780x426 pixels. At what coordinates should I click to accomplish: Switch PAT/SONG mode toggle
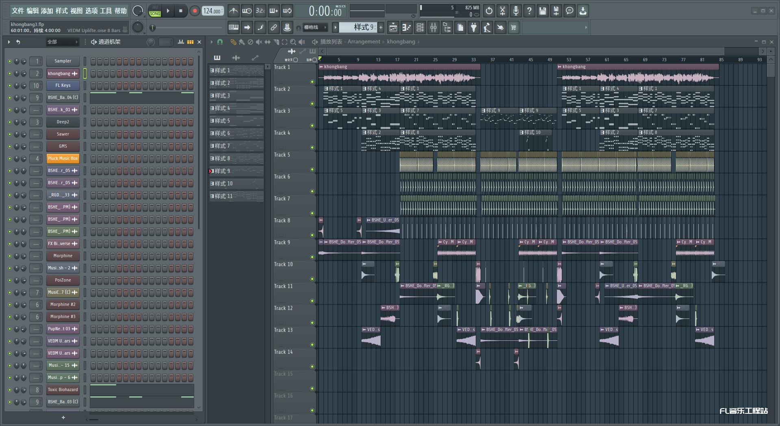155,11
